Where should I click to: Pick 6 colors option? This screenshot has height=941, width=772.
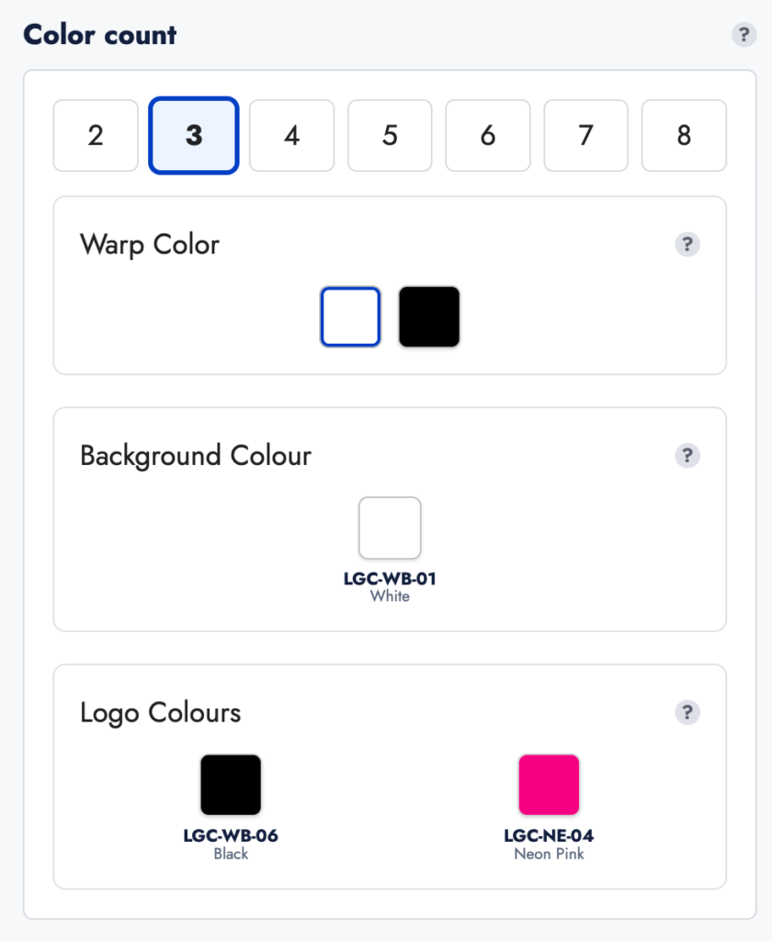488,136
